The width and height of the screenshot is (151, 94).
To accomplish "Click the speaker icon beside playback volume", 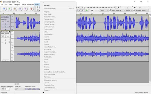I will click(x=135, y=7).
